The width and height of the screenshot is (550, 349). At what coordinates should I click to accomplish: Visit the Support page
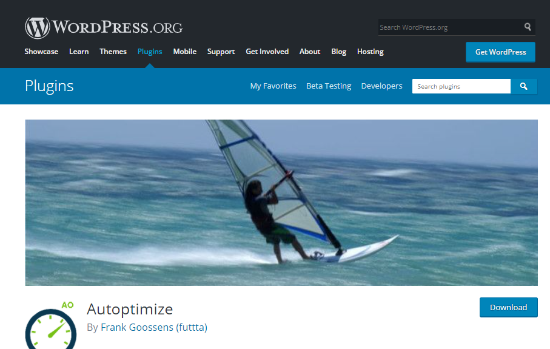[221, 52]
